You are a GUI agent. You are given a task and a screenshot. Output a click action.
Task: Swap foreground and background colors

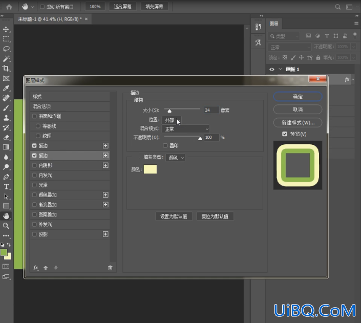[x=9, y=245]
